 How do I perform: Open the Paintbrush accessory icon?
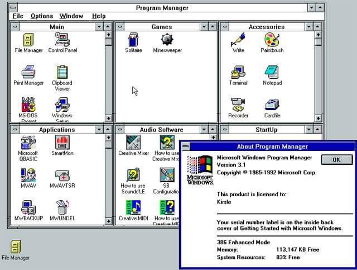[x=272, y=43]
